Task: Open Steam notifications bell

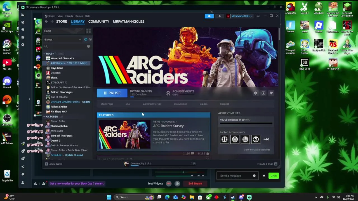Action: (220, 16)
